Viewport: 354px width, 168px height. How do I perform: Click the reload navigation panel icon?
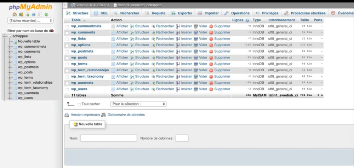(x=46, y=14)
